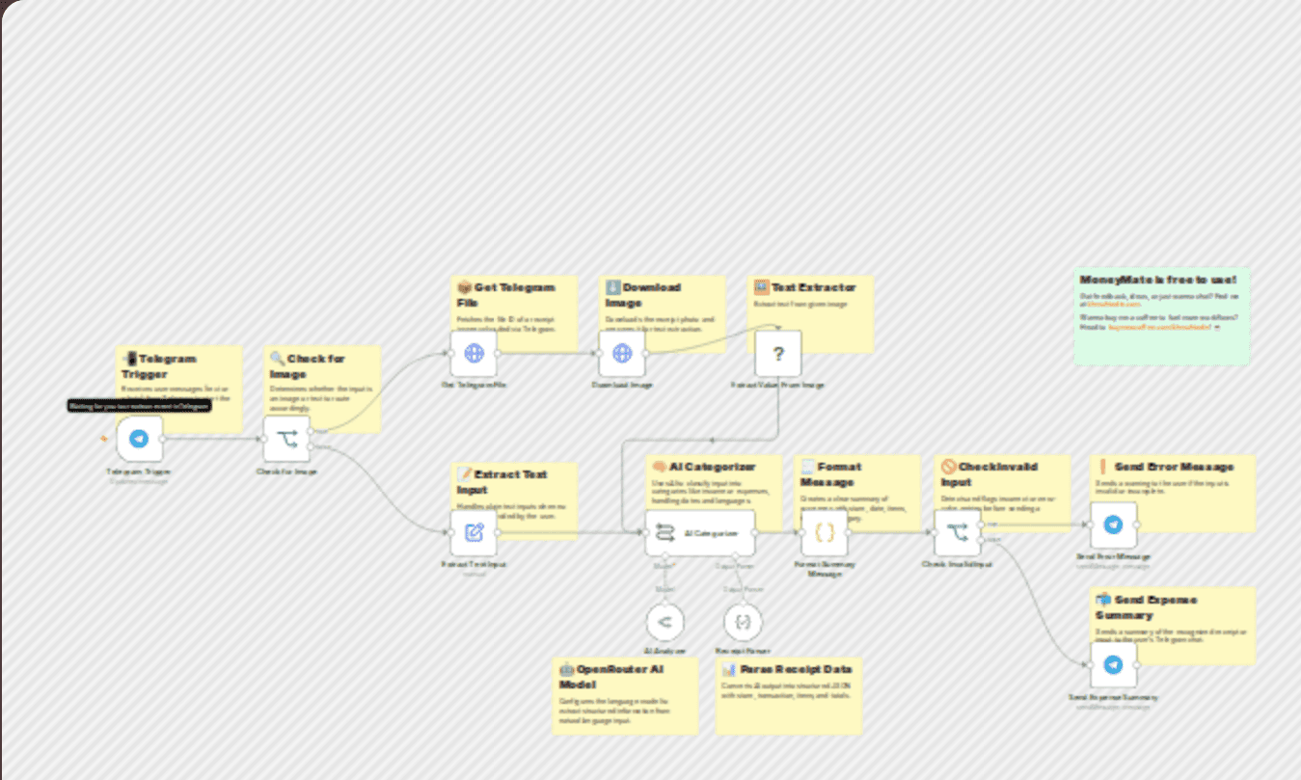
Task: Open the Check Invalid Input switch node
Action: click(958, 532)
